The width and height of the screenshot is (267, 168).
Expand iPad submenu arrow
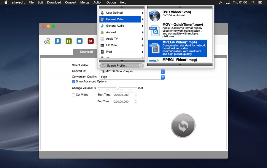pyautogui.click(x=142, y=52)
